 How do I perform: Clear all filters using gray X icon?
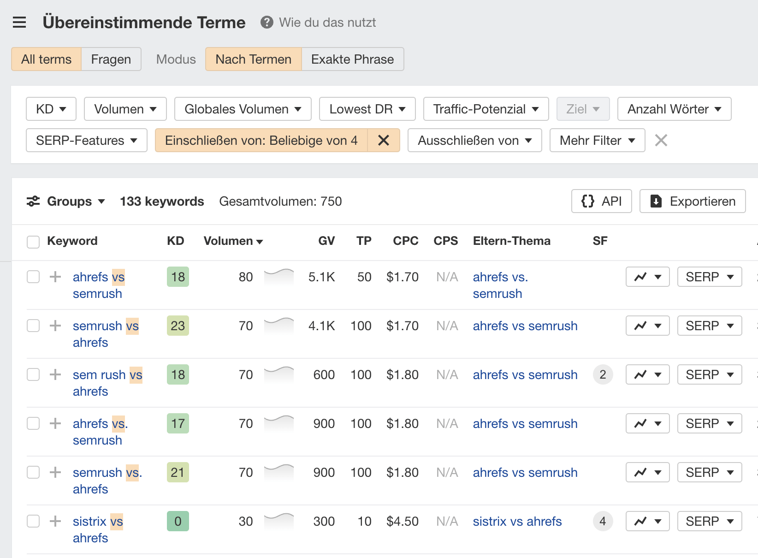661,140
